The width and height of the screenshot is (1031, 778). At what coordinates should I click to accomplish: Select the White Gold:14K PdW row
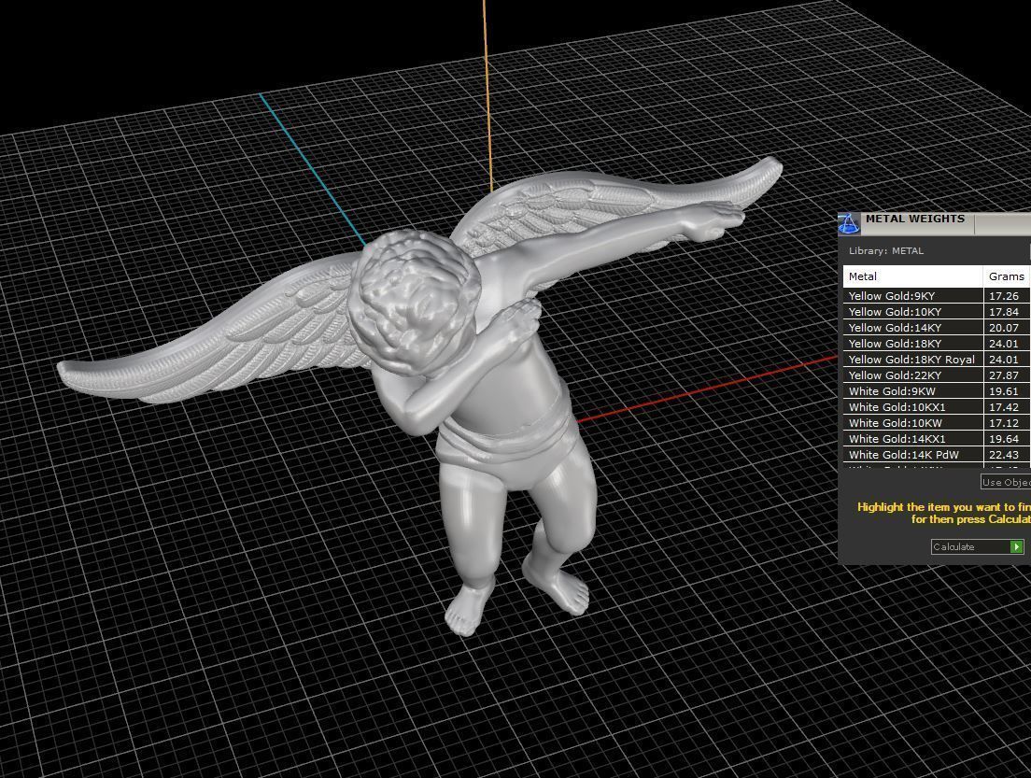tap(937, 455)
